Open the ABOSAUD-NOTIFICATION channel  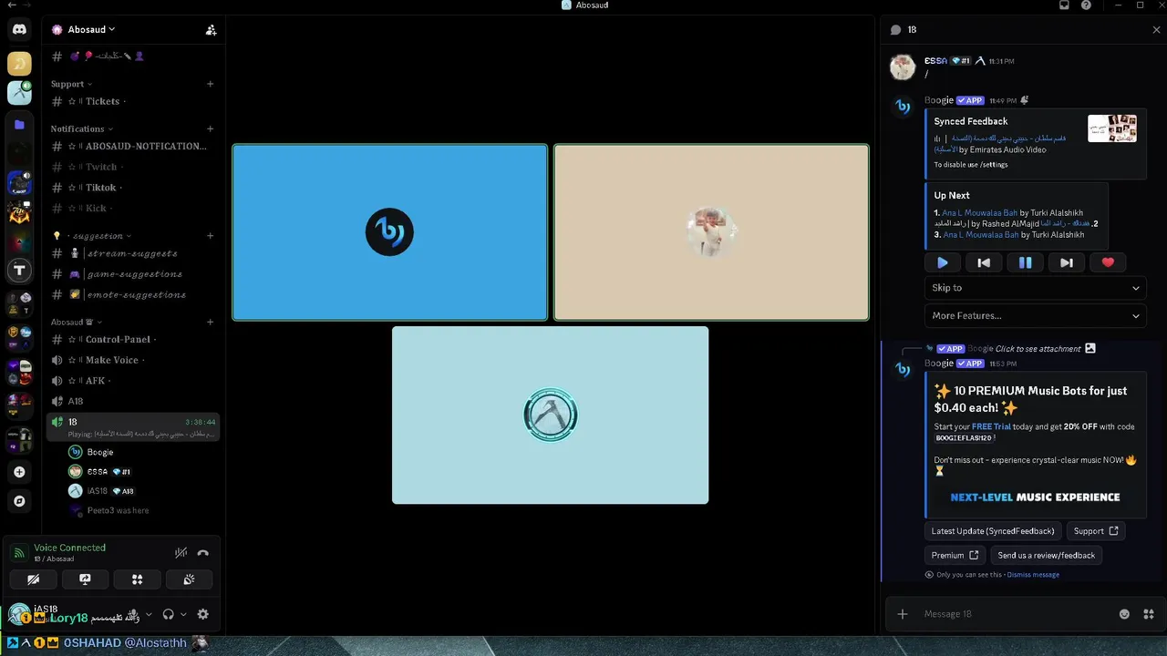click(x=133, y=146)
